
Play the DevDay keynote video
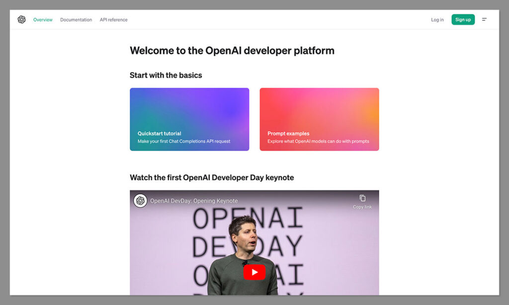coord(254,272)
